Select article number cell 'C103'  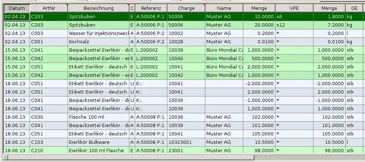tap(49, 142)
